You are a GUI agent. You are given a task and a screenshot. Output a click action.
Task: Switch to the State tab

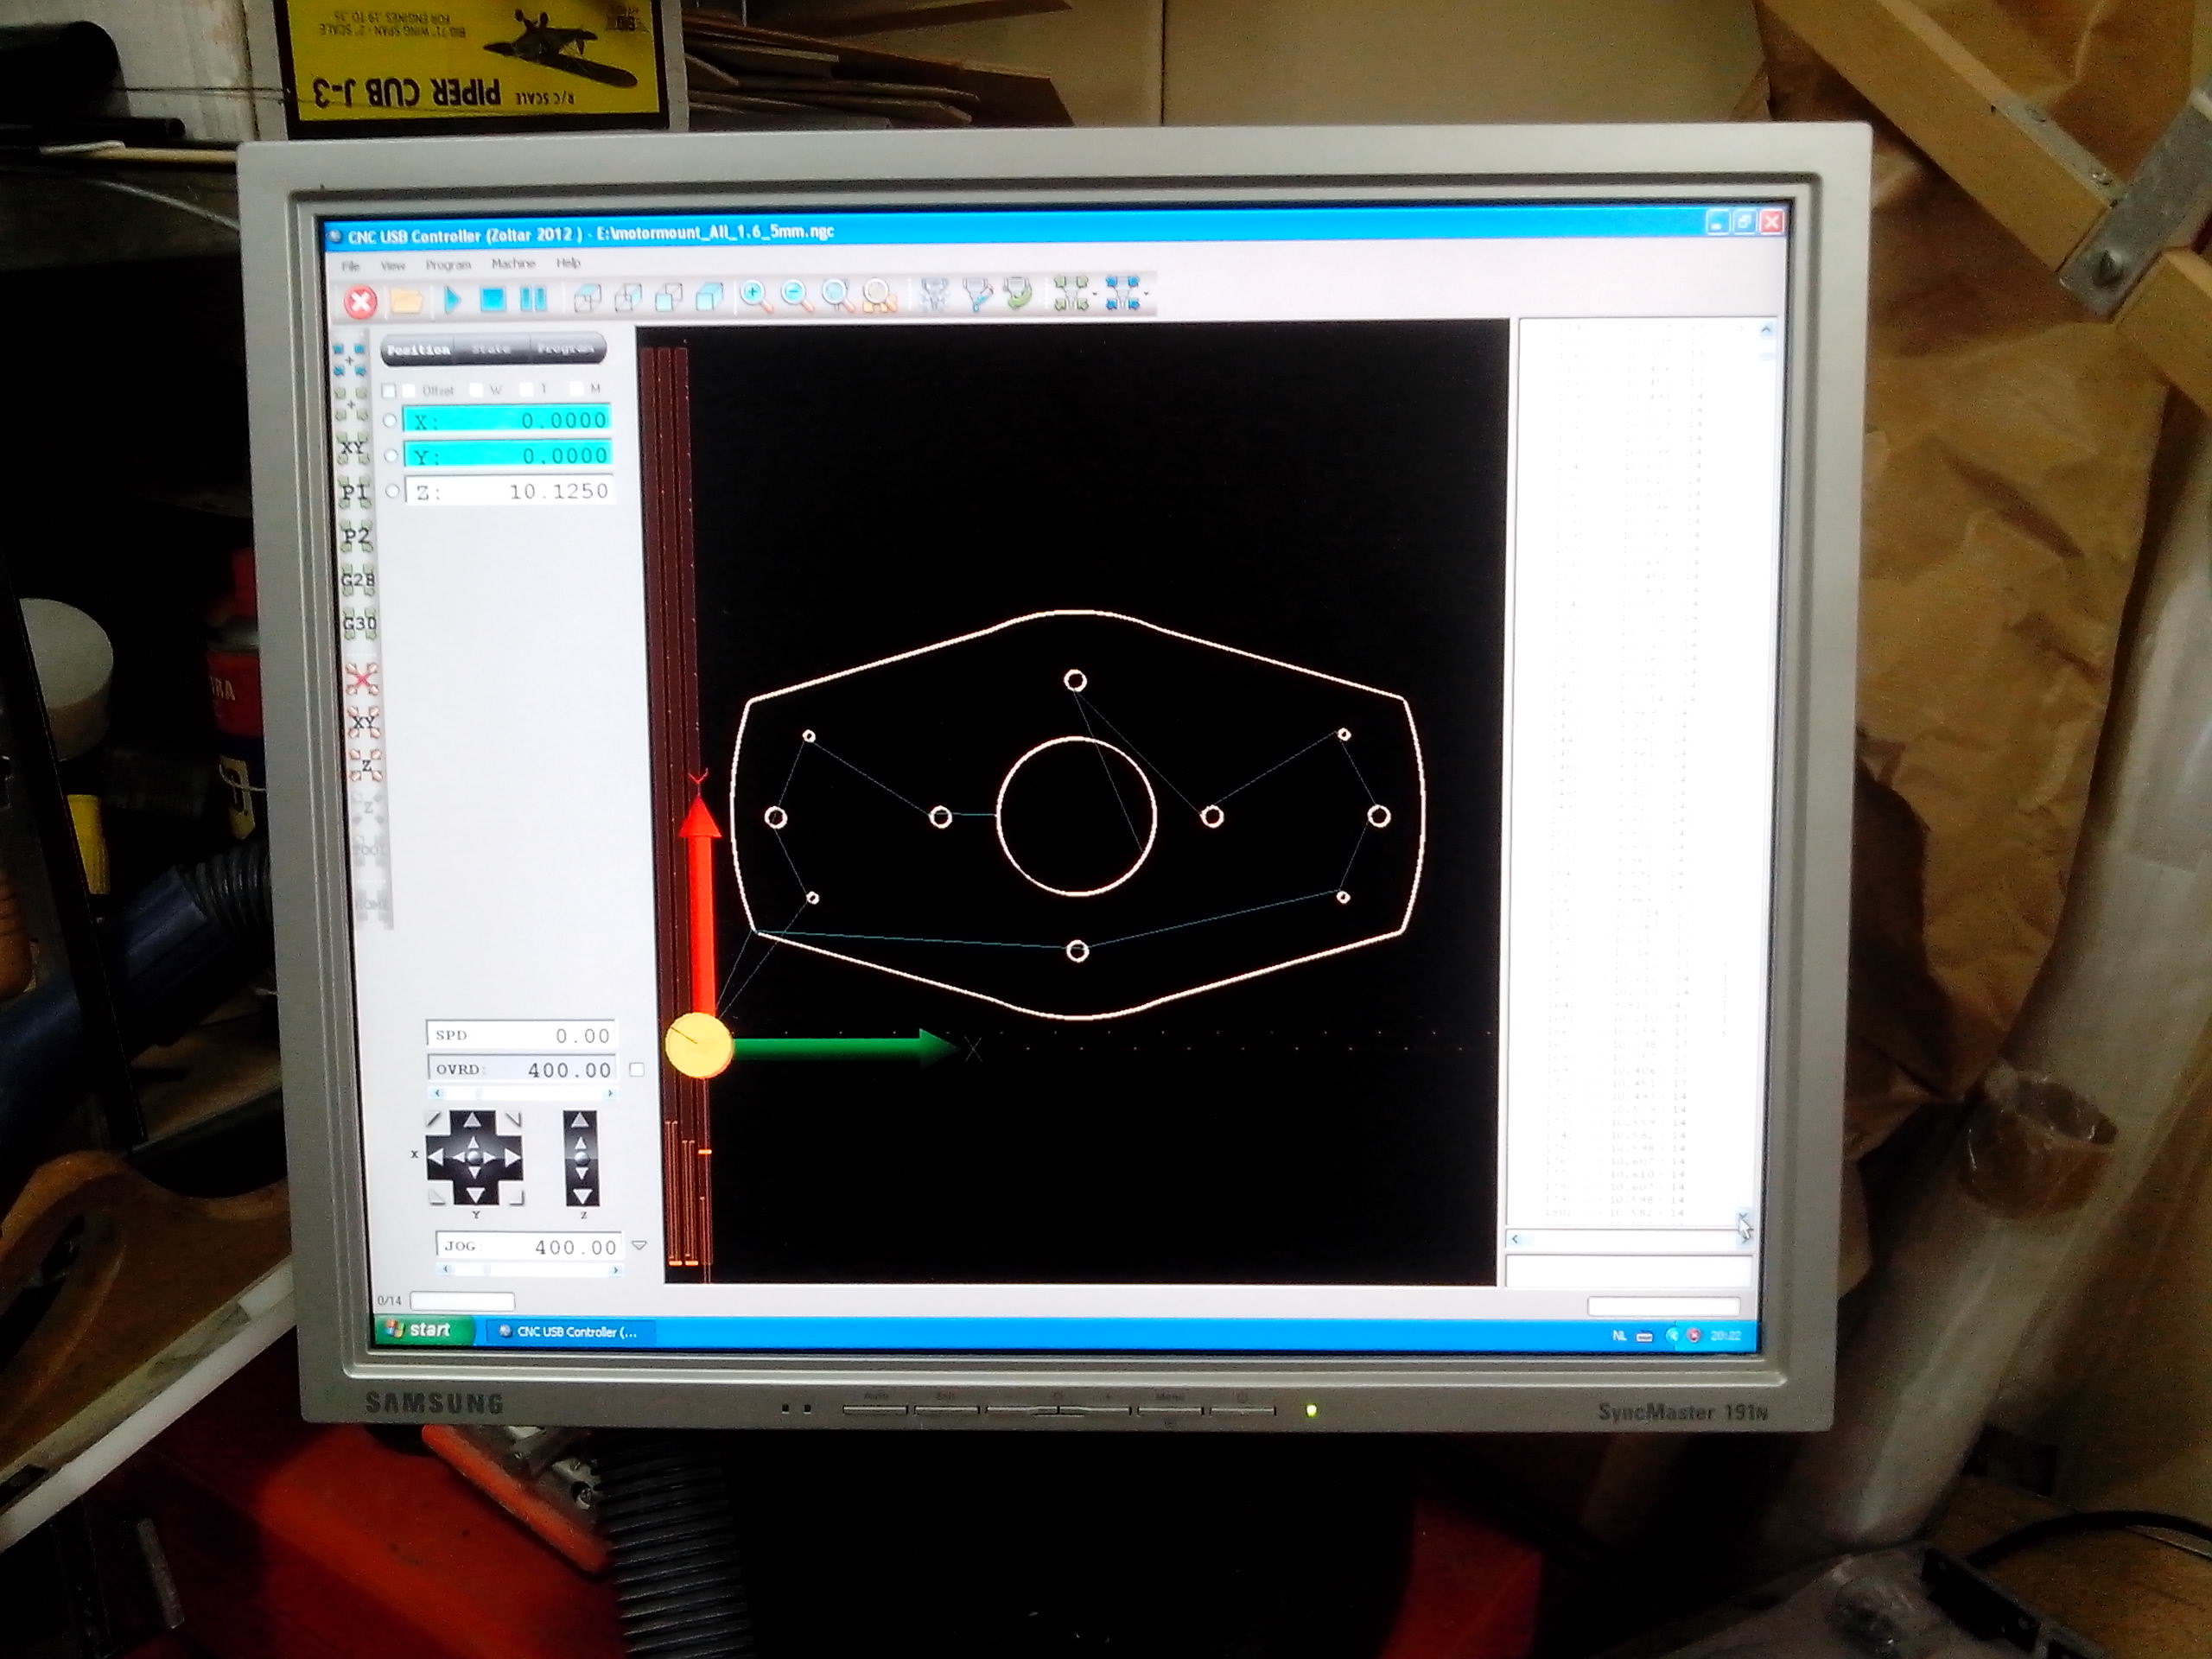point(491,349)
